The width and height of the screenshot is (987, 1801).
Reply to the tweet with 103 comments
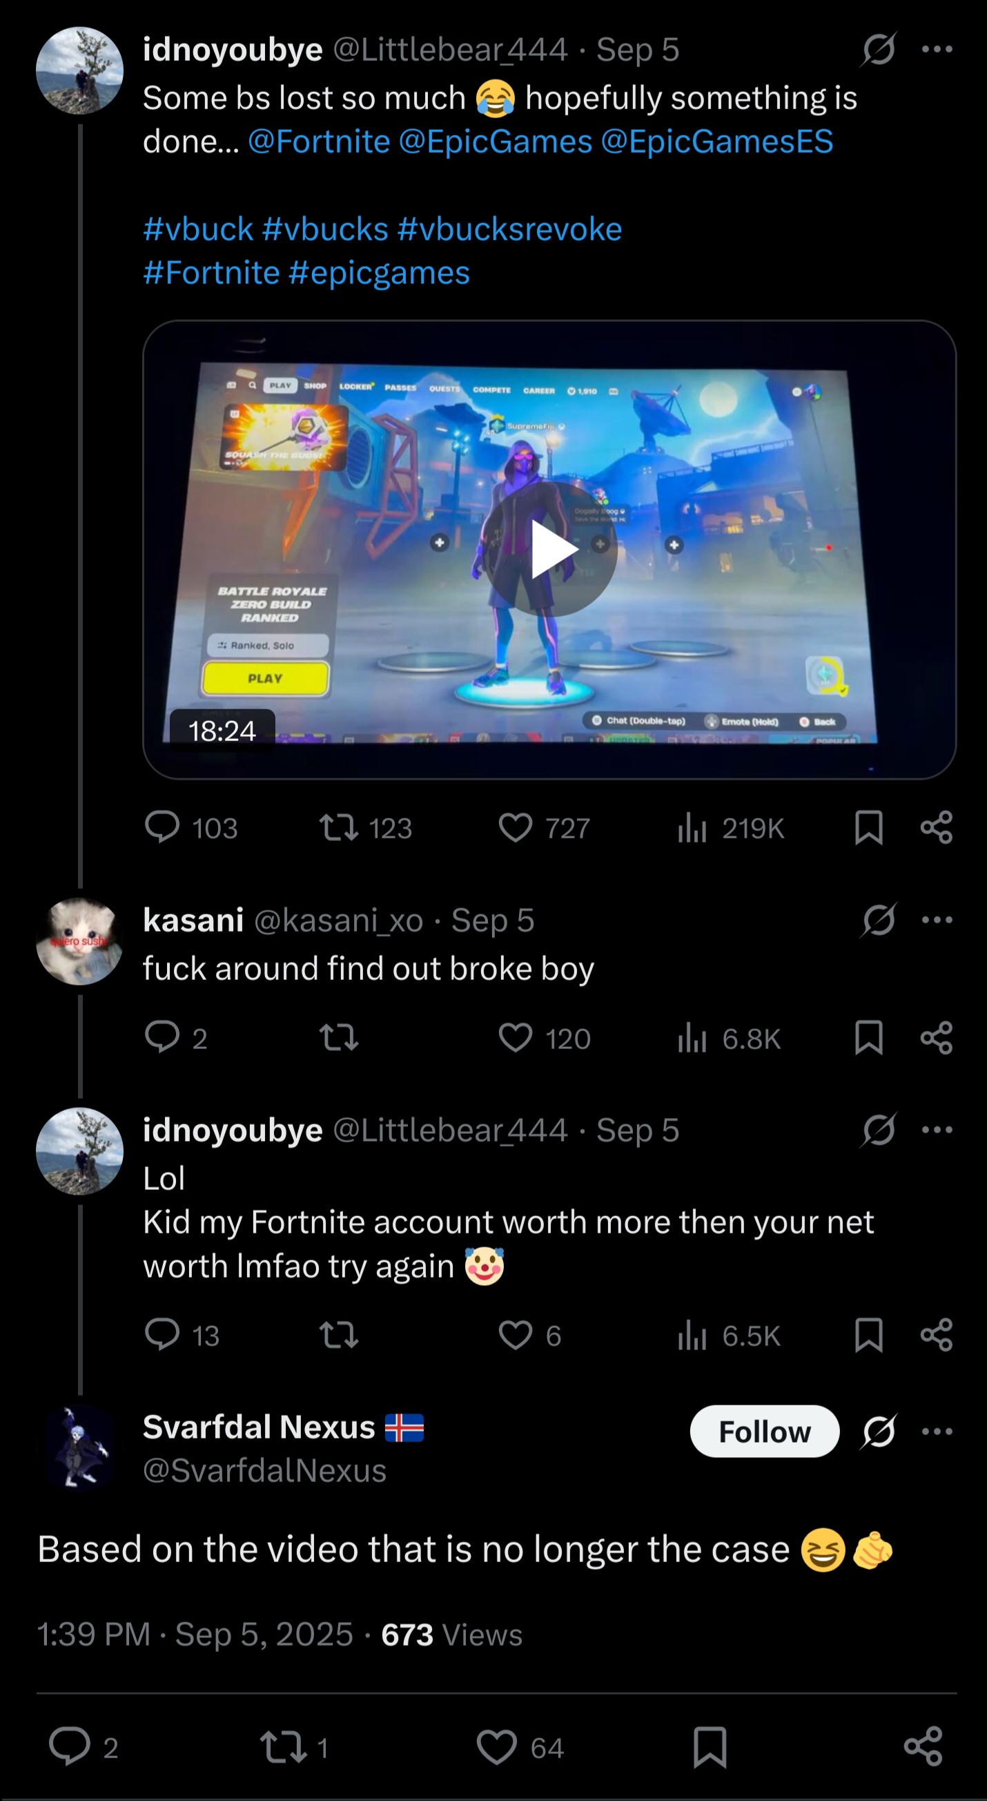click(x=190, y=828)
